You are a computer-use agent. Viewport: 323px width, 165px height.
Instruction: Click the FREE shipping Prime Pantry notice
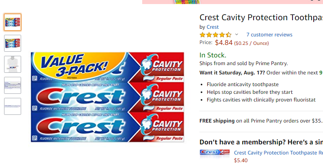[x=261, y=121]
